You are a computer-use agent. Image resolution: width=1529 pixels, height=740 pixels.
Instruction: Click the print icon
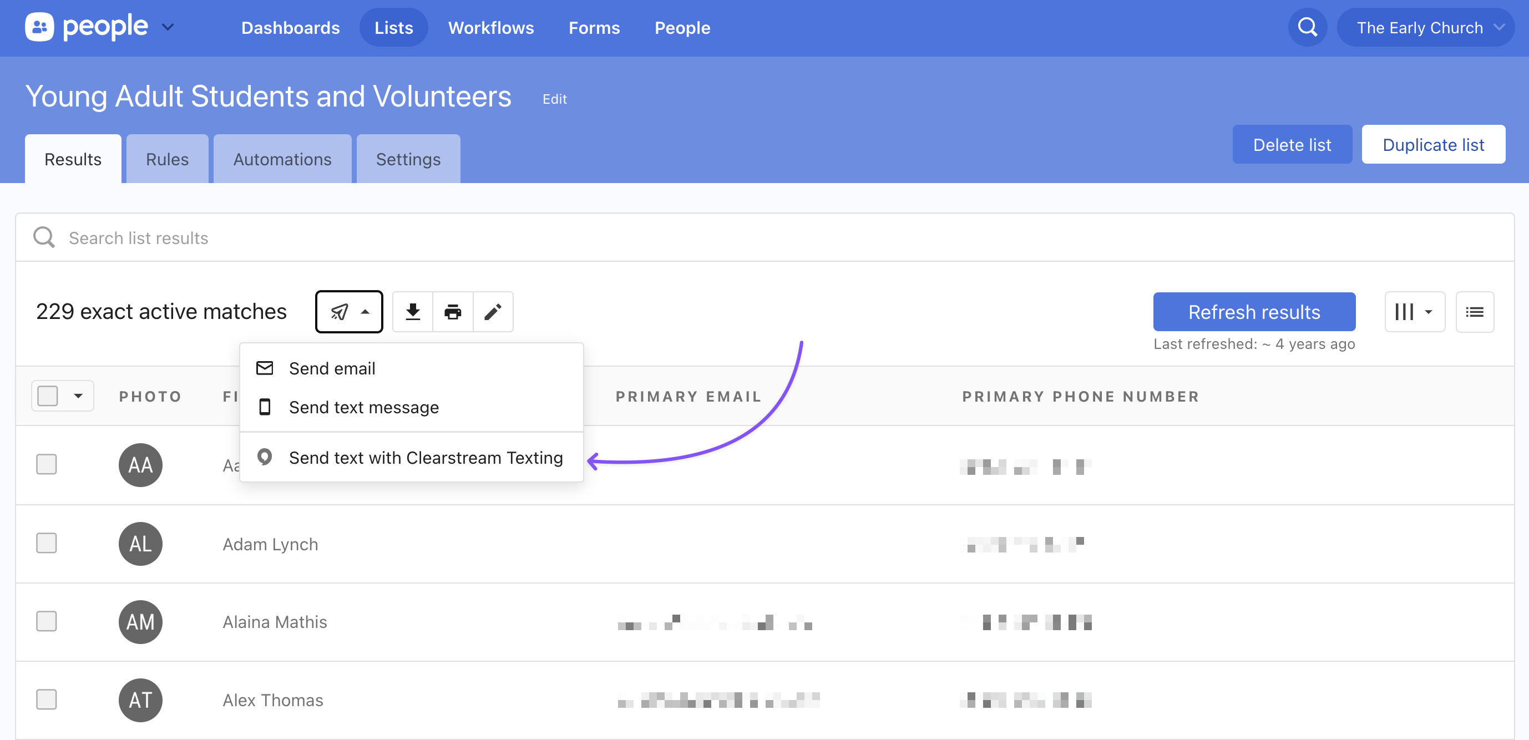click(453, 312)
